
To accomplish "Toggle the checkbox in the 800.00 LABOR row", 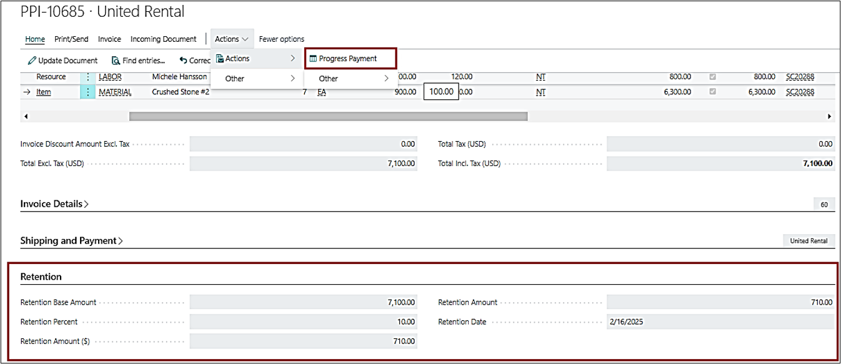I will point(712,77).
